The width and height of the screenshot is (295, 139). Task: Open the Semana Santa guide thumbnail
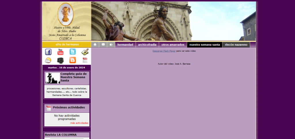click(x=53, y=78)
